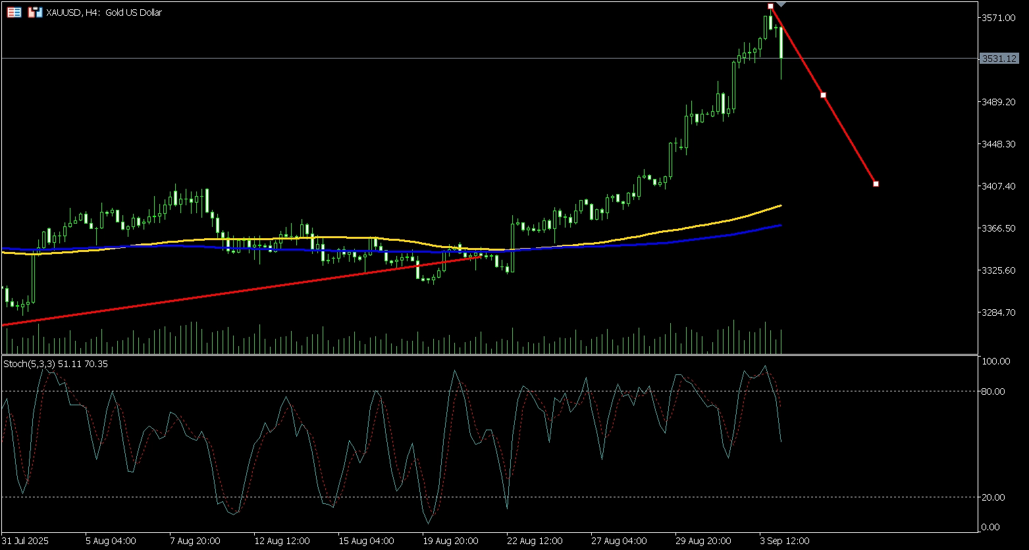Click the 29 Aug 20:00 time label
Viewport: 1029px width, 550px height.
(x=702, y=541)
